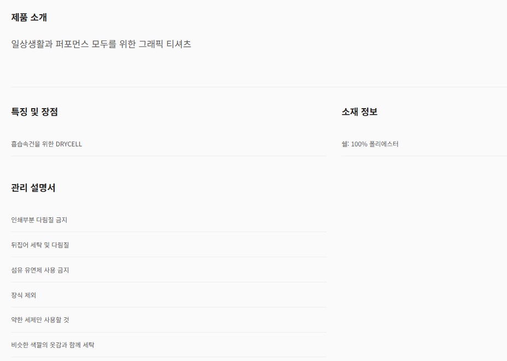Click the word 퍼포먼스 in the description

[x=72, y=44]
